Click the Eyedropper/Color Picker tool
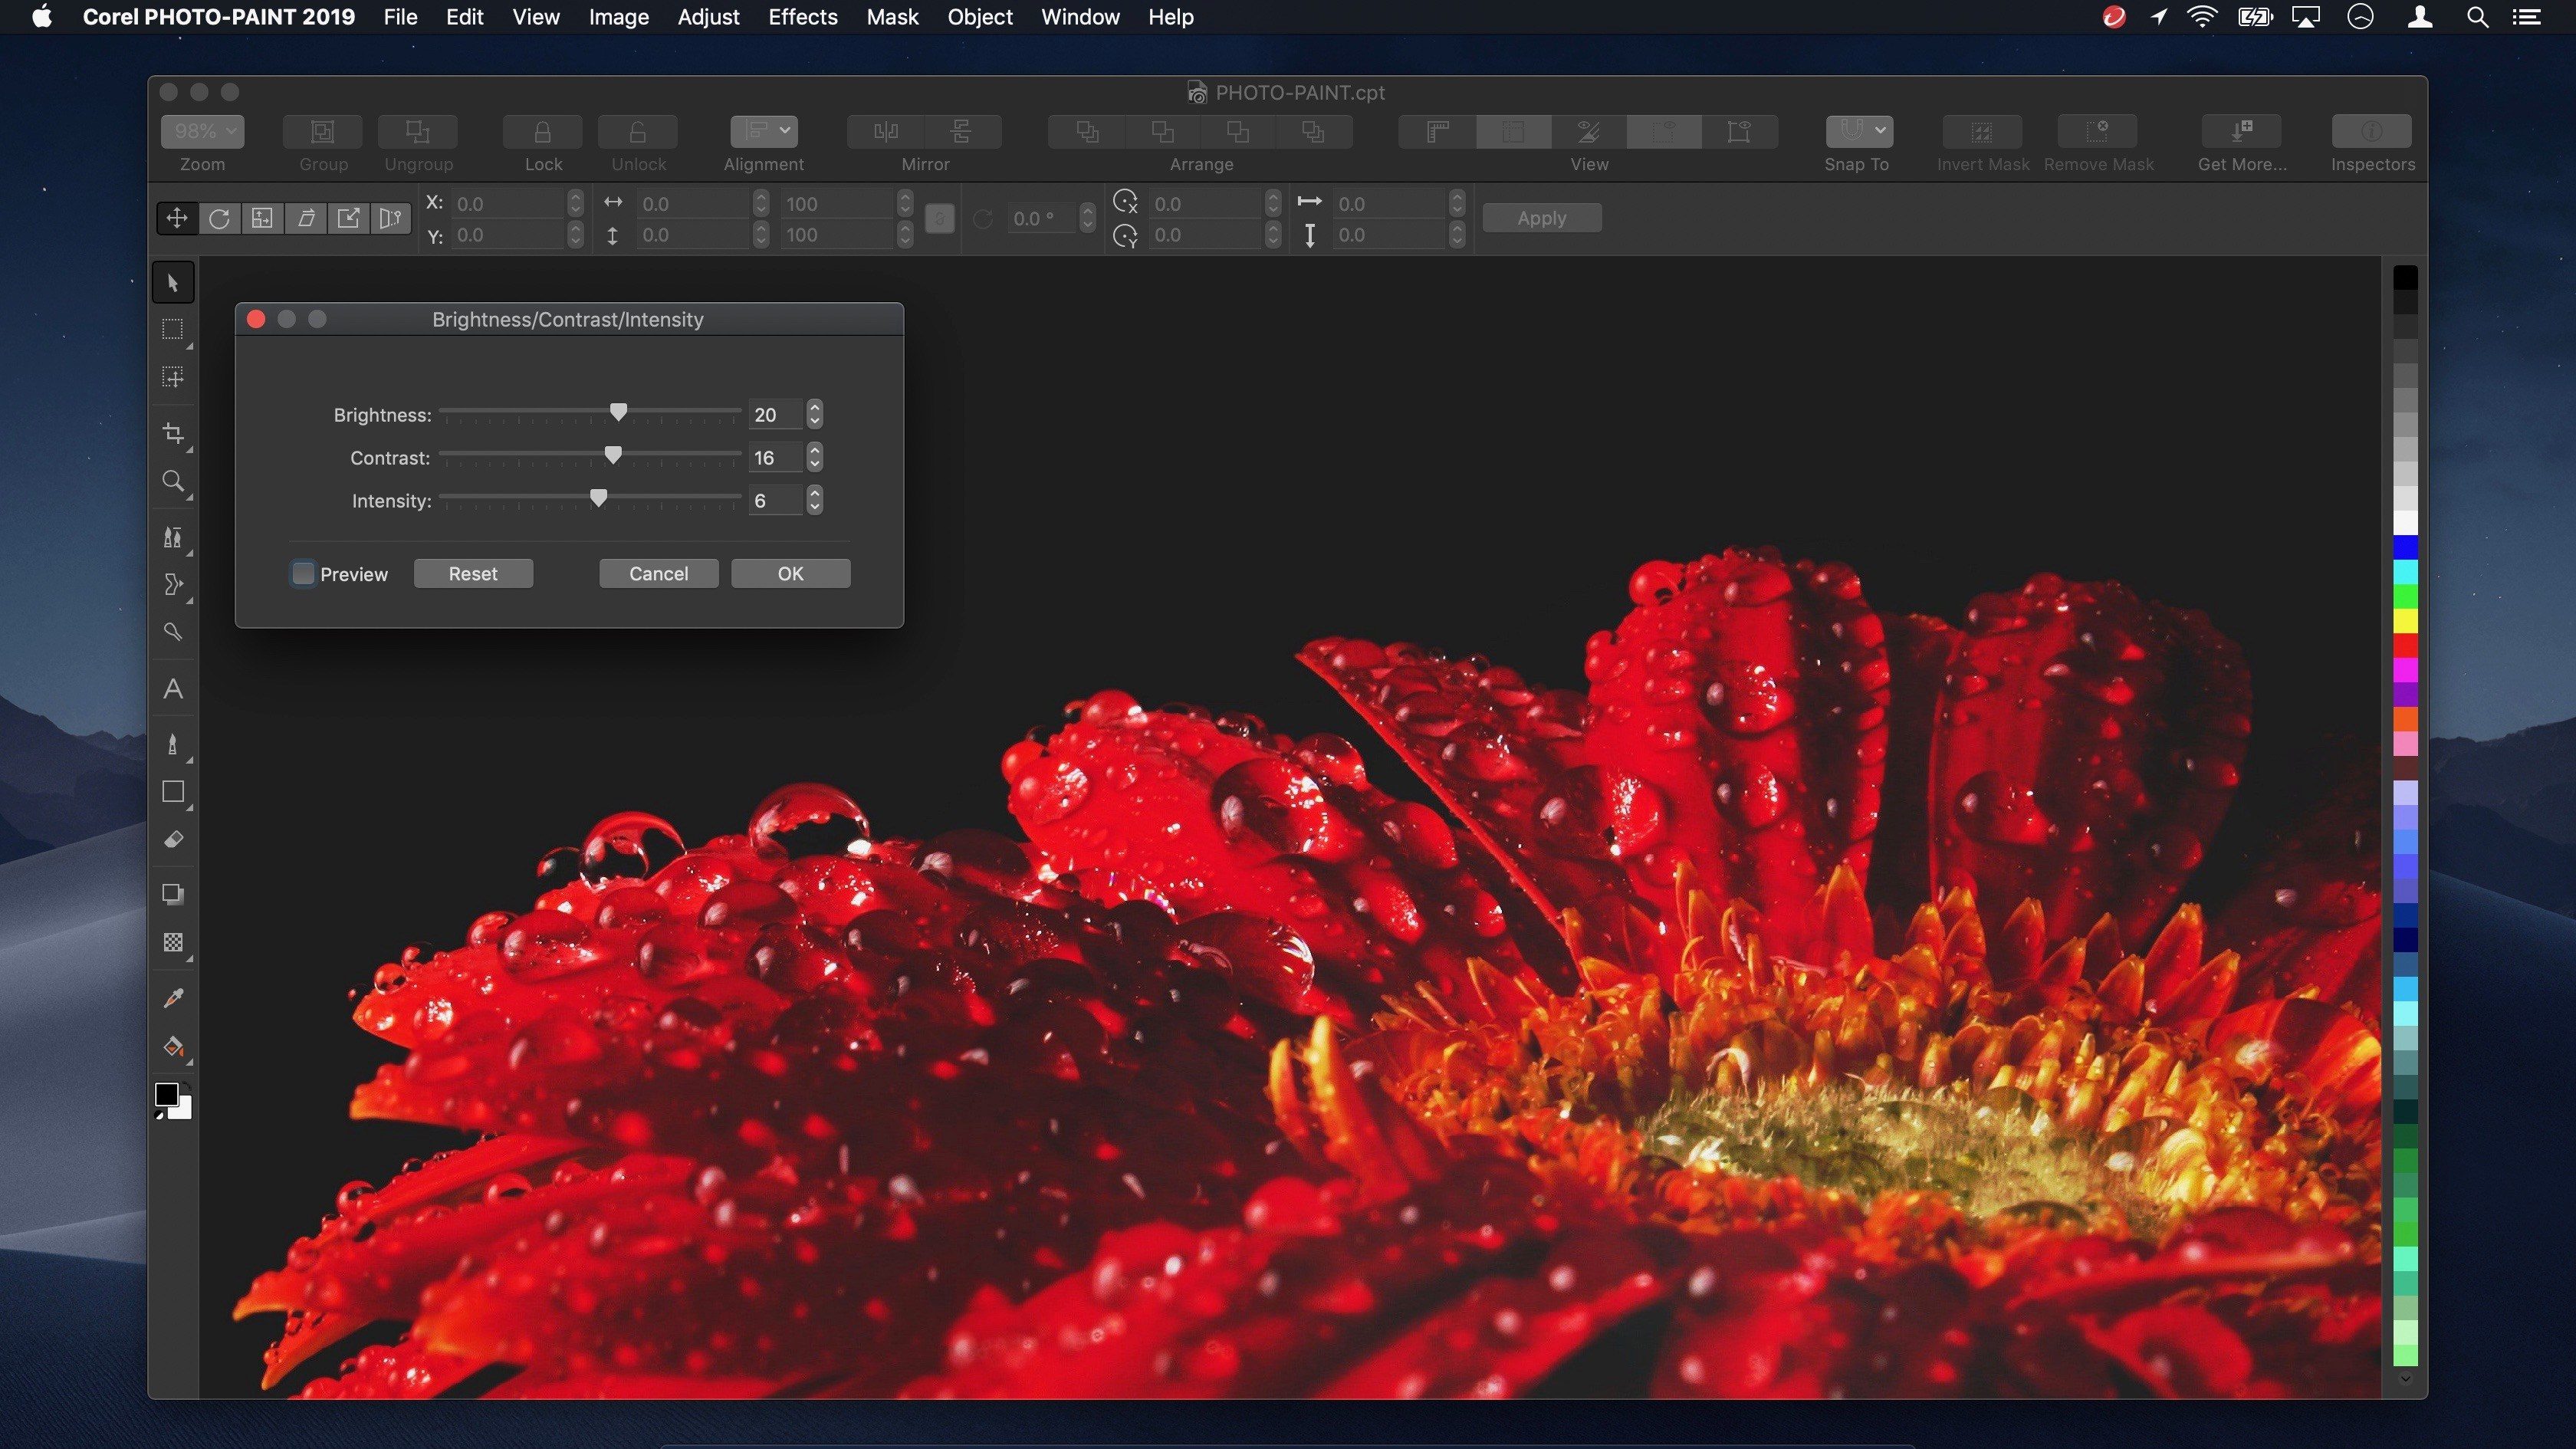2576x1449 pixels. click(172, 996)
